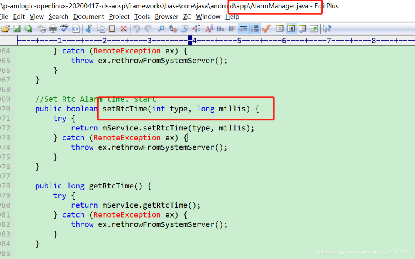Open the Find in Files icon
Image resolution: width=415 pixels, height=259 pixels.
click(184, 28)
